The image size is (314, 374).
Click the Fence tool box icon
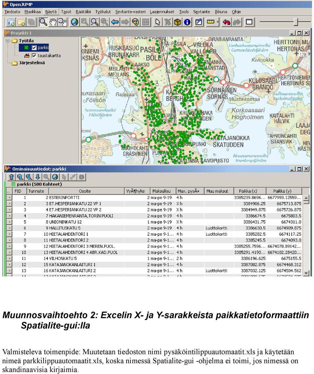coord(177,22)
